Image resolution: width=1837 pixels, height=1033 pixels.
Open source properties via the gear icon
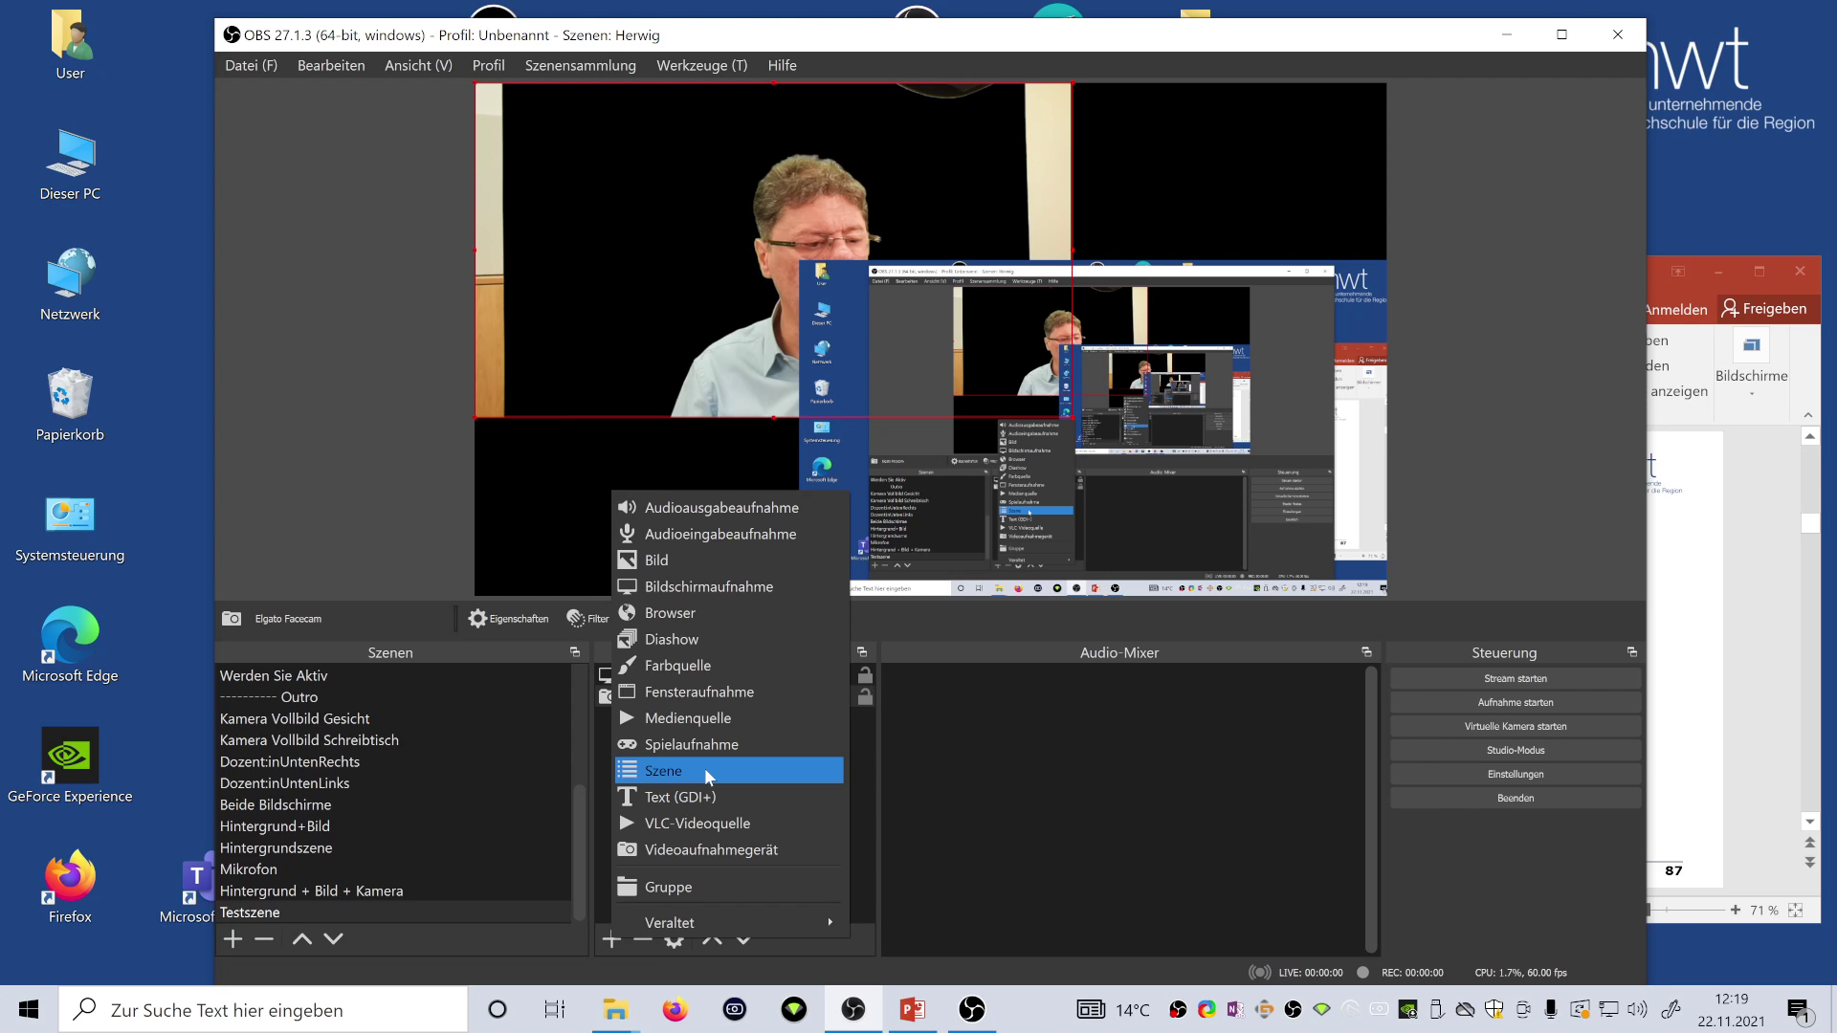[x=675, y=938]
